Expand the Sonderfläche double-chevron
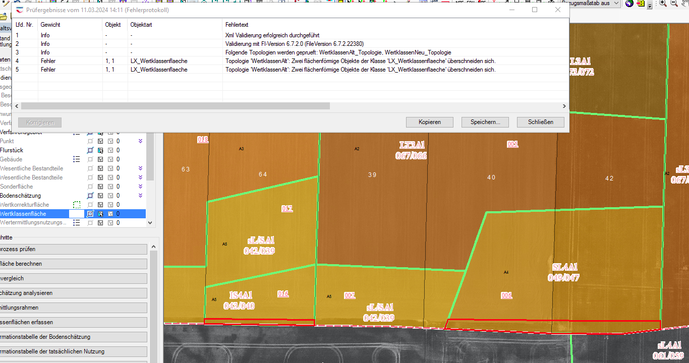 141,187
